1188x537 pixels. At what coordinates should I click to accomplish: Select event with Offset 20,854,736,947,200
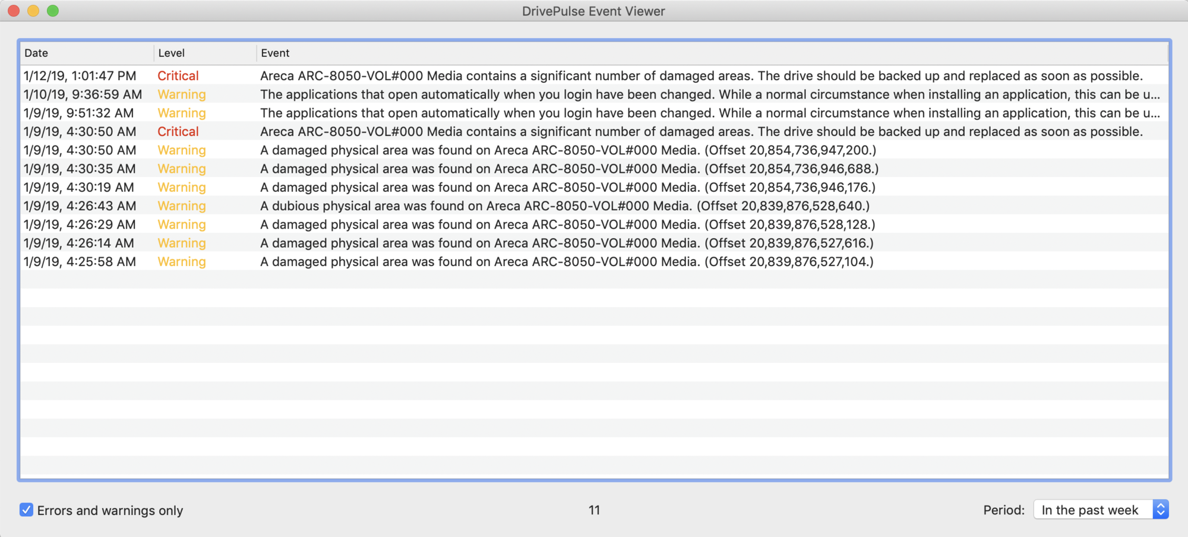(x=568, y=150)
